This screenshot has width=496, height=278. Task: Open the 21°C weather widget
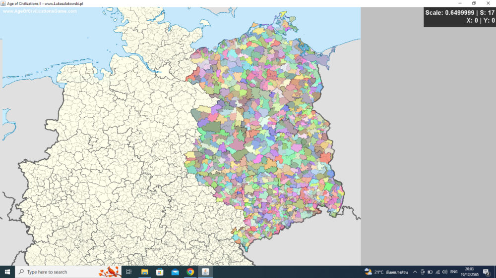point(386,272)
